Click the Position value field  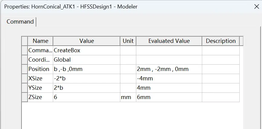coord(86,69)
